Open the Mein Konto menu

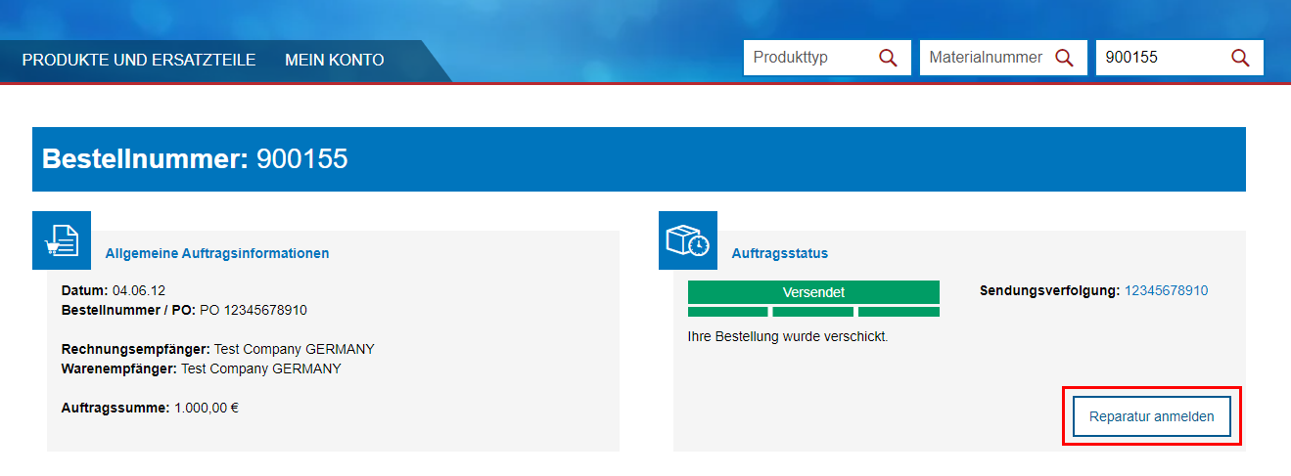coord(335,61)
